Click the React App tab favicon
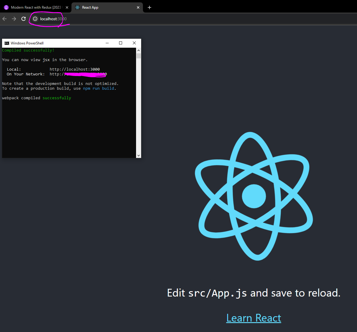Screen dimensions: 357x332 (77, 7)
